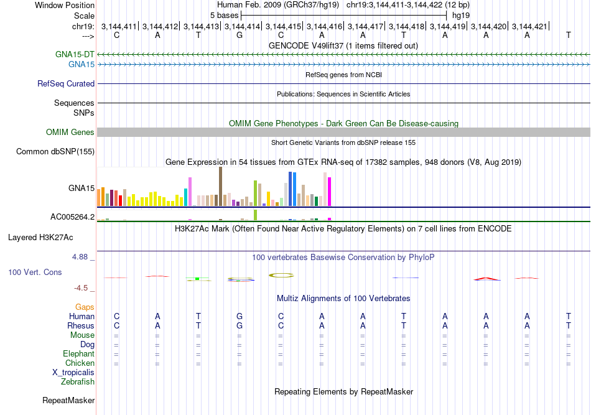591x415 pixels.
Task: Click the magenta bar ending the GNA15 chart
Action: click(330, 192)
